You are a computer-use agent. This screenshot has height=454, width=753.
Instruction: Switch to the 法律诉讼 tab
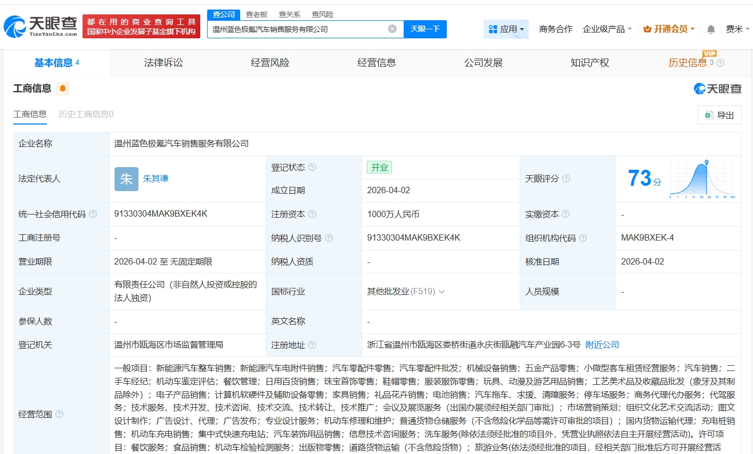click(163, 62)
